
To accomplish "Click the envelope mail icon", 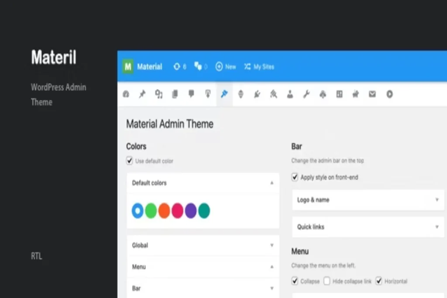I will tap(372, 94).
